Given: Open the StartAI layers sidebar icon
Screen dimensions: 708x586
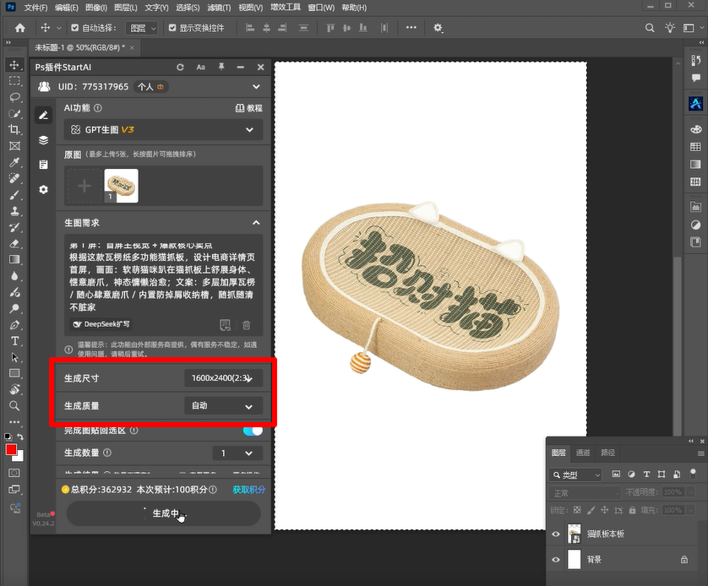Looking at the screenshot, I should tap(43, 140).
